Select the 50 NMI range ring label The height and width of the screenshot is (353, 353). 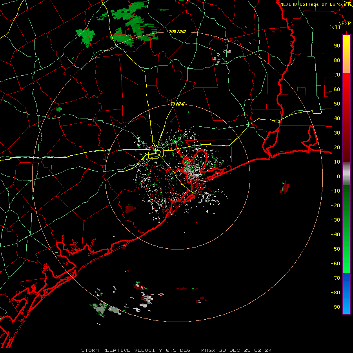point(177,104)
